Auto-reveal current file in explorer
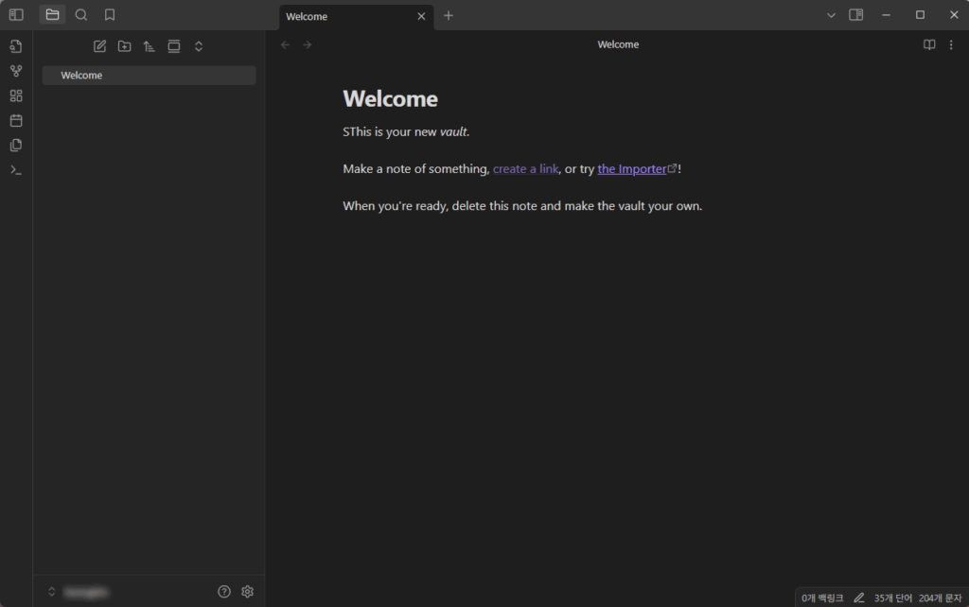Viewport: 969px width, 607px height. coord(174,46)
